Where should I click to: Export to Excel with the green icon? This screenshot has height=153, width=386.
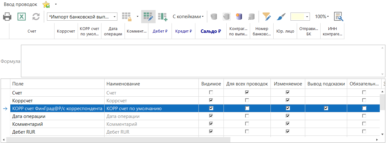point(21,17)
